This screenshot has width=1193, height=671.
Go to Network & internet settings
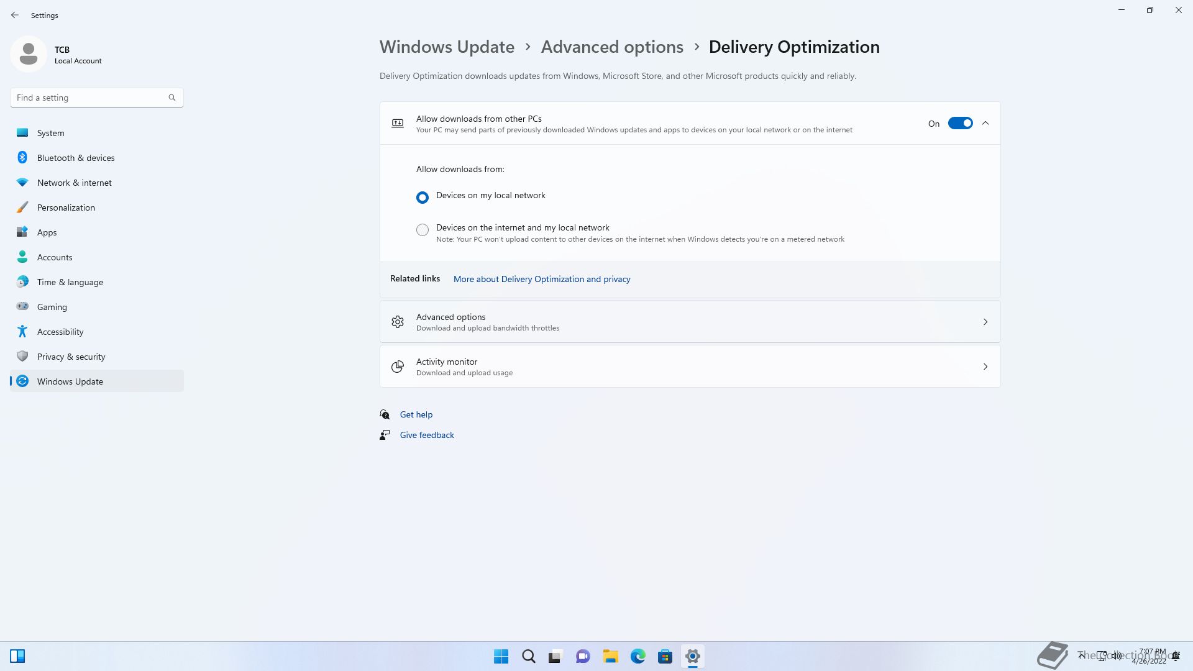(x=97, y=183)
